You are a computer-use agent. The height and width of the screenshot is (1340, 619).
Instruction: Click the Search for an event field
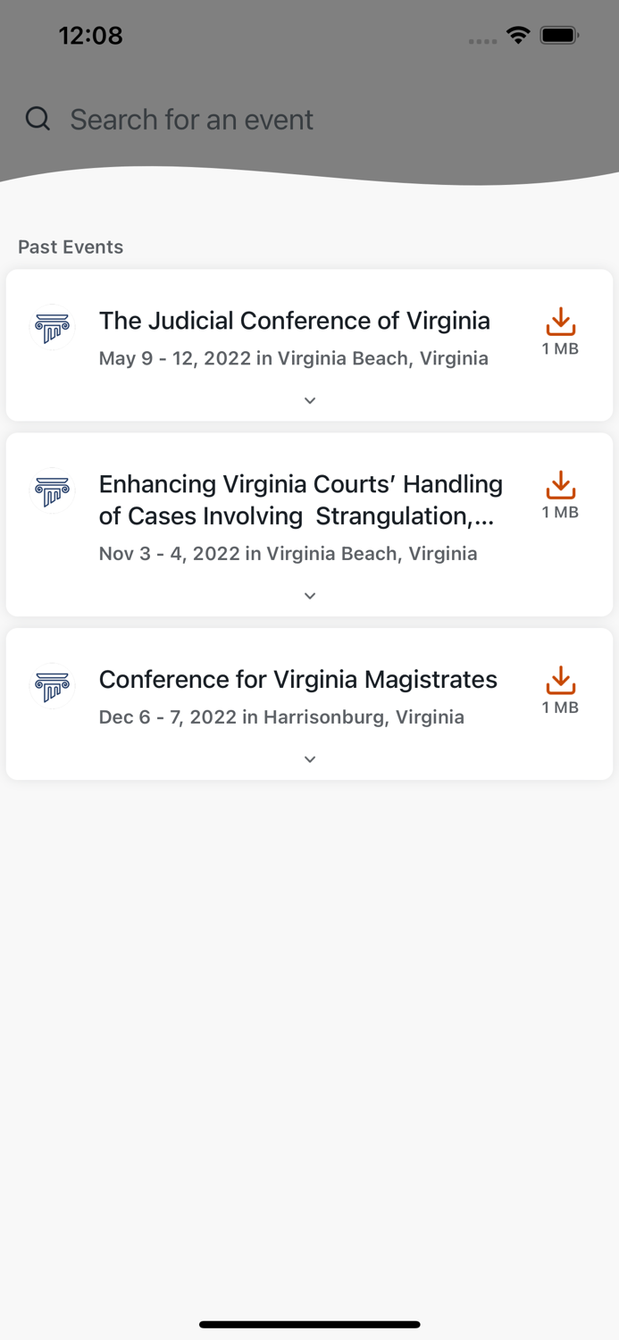click(x=192, y=119)
